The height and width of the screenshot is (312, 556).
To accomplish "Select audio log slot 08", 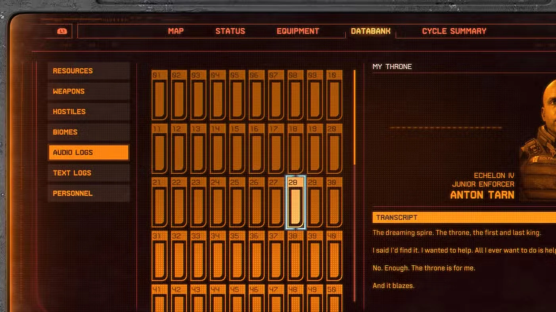I will tap(295, 95).
